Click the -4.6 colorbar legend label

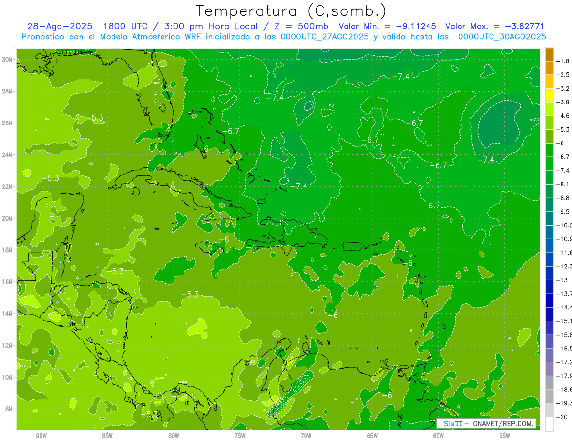click(563, 116)
